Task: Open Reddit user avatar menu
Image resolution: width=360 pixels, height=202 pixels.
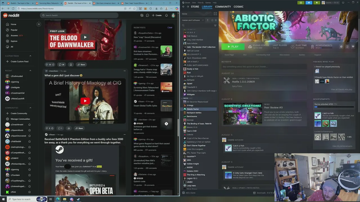Action: pos(173,15)
